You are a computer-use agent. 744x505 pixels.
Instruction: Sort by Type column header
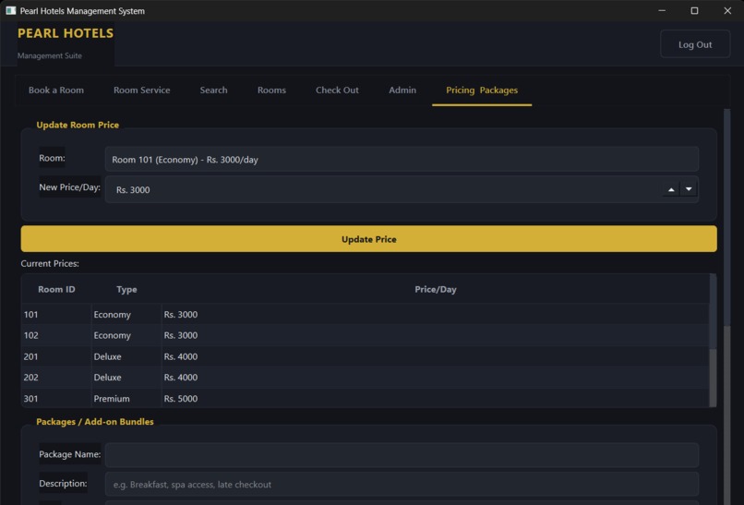pos(126,290)
